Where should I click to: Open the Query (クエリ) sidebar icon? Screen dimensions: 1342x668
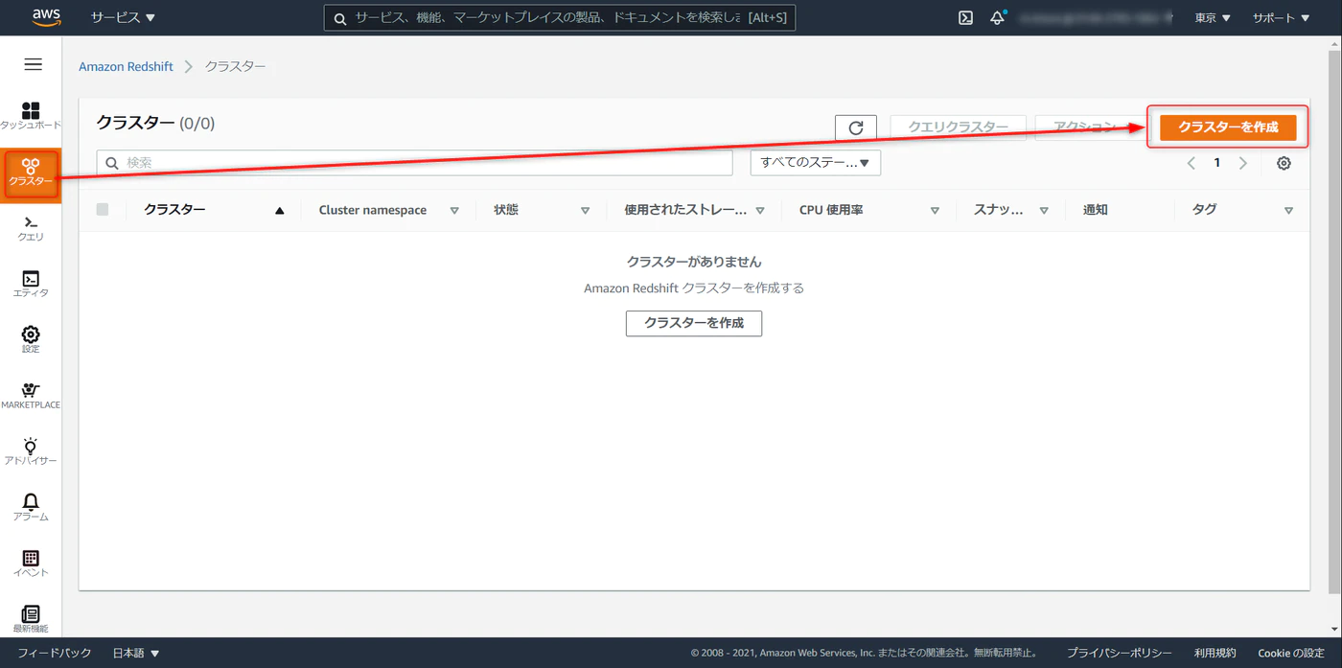pos(31,228)
